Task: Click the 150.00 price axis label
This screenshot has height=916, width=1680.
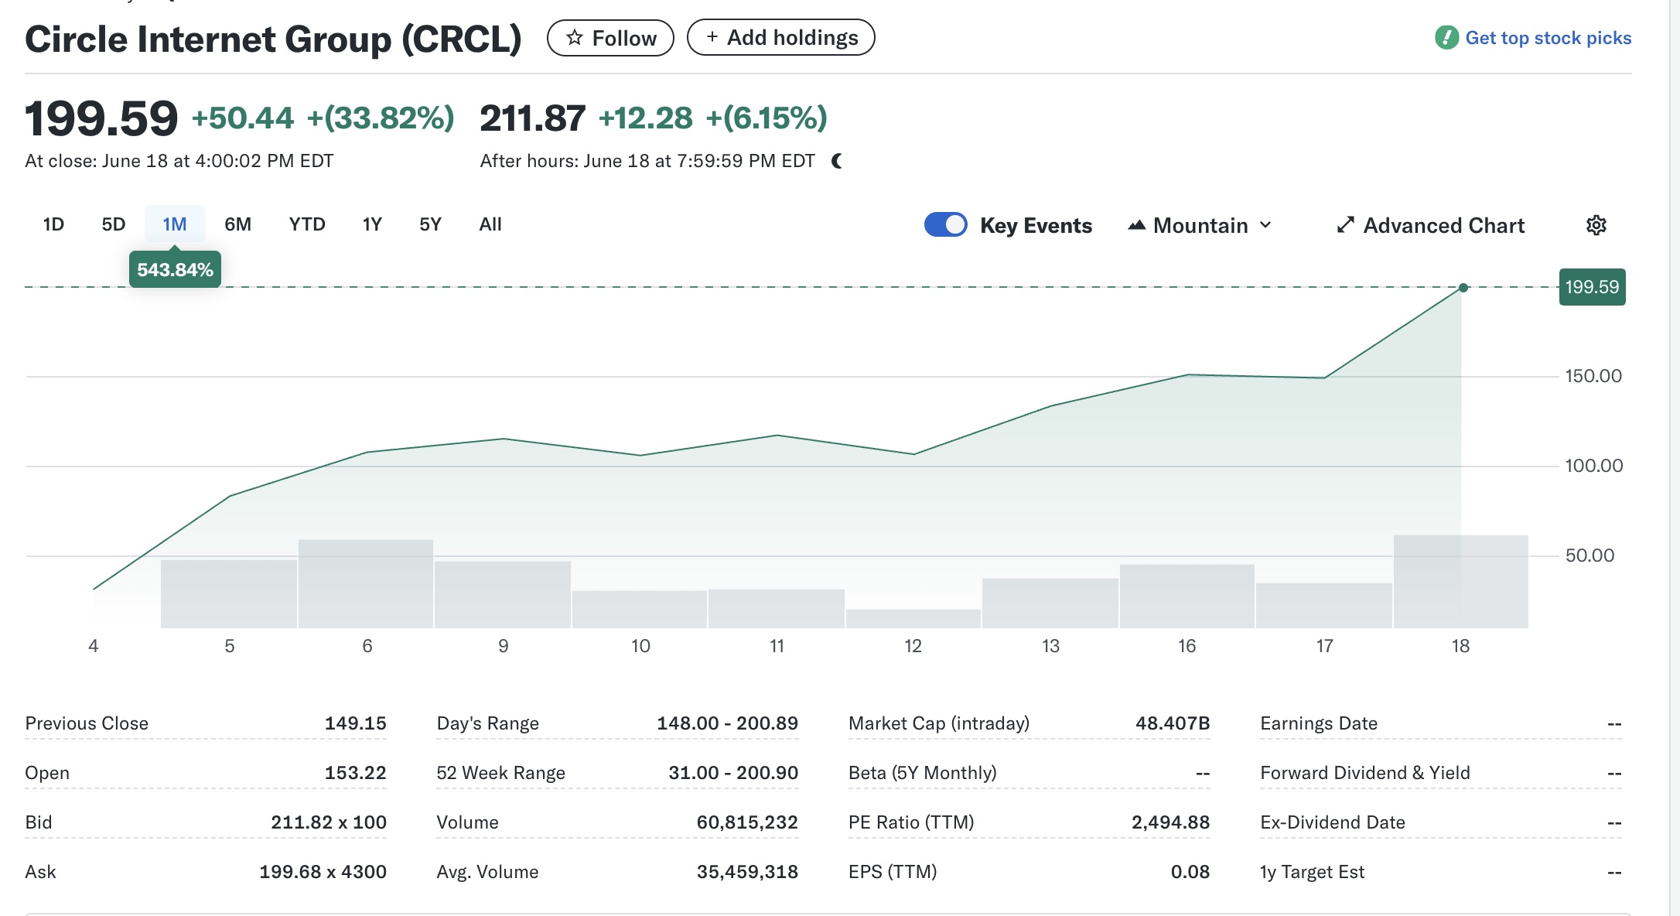Action: click(x=1593, y=376)
